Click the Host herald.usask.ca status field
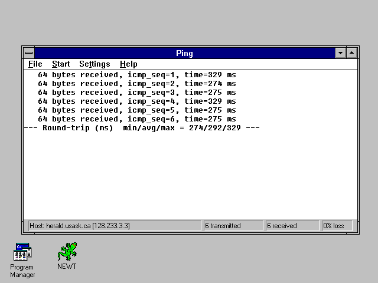The image size is (378, 283). point(115,226)
